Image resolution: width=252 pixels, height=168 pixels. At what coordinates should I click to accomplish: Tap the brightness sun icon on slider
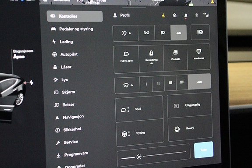[139, 157]
